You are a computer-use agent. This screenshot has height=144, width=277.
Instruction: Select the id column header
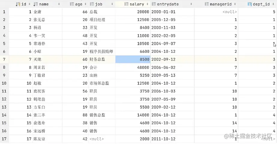point(21,4)
